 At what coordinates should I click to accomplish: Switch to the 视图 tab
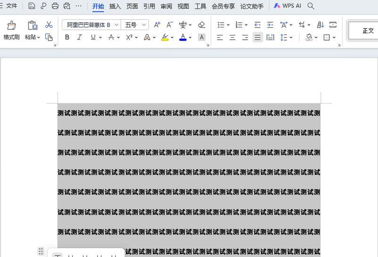pyautogui.click(x=183, y=6)
